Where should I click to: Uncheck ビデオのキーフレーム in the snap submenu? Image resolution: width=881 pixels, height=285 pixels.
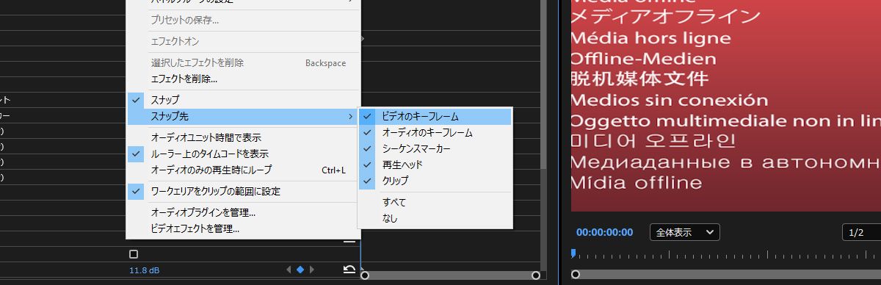(x=435, y=116)
